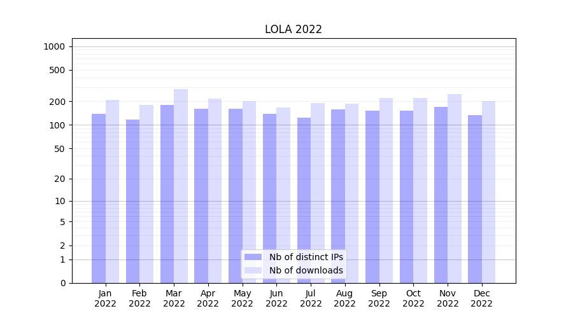Click the 1000 y-axis tick label

pos(54,46)
